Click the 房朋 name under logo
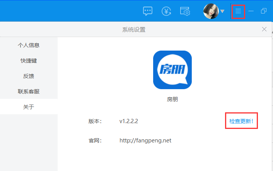This screenshot has width=273, height=171. pyautogui.click(x=172, y=100)
